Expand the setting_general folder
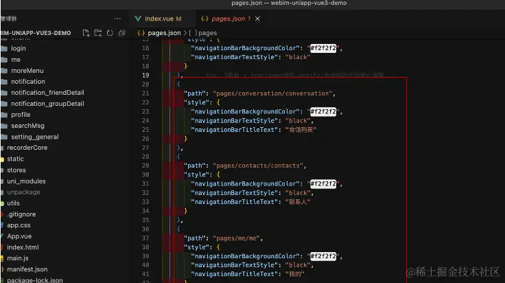The image size is (505, 283). click(35, 137)
